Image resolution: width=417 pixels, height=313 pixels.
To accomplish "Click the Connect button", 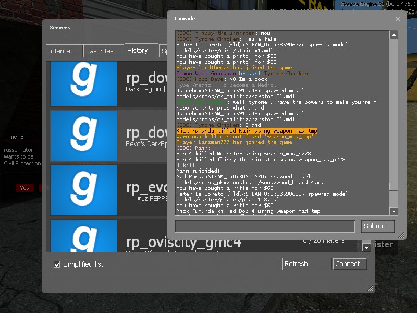I will click(x=350, y=264).
